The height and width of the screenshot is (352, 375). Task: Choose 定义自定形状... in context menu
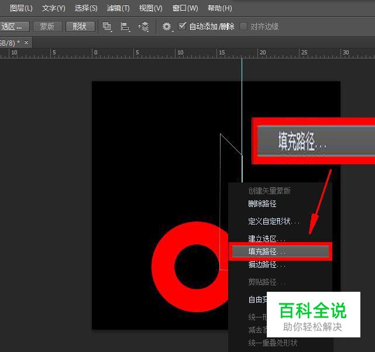pyautogui.click(x=273, y=221)
